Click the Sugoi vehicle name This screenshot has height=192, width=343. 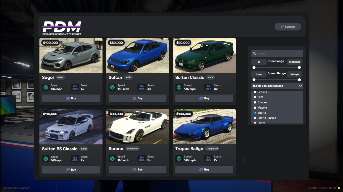[48, 78]
